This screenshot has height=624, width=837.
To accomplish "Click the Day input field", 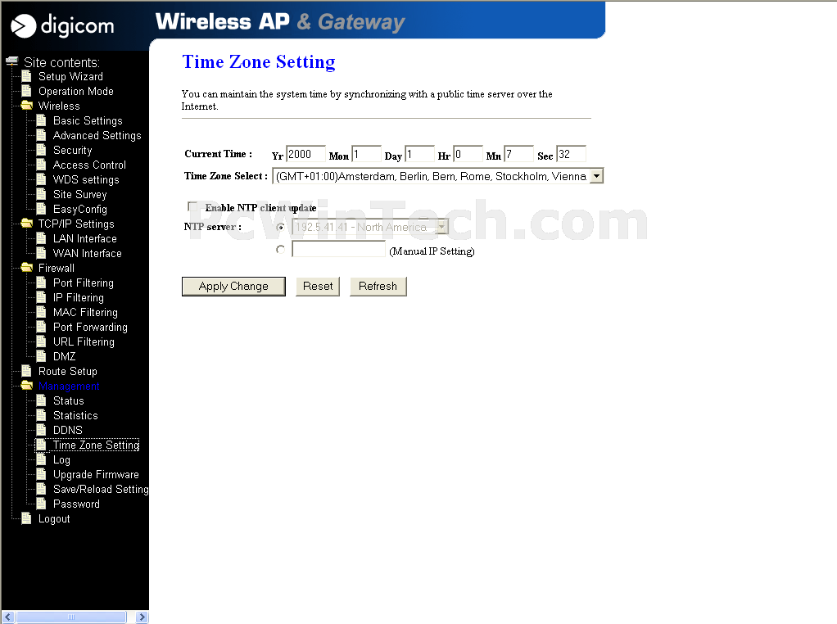I will (x=419, y=154).
